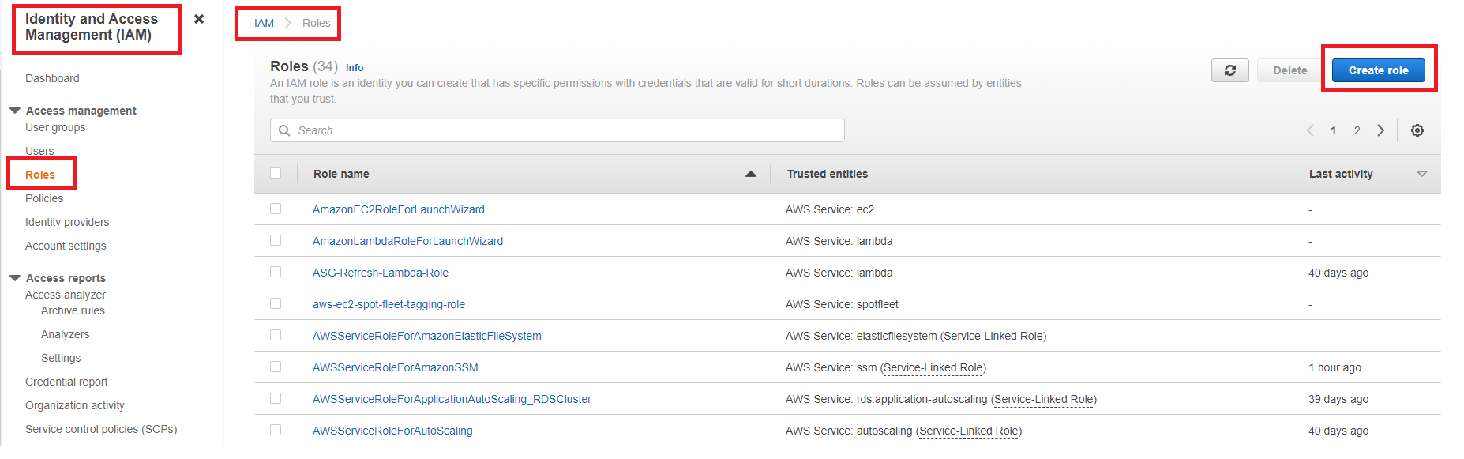Viewport: 1464px width, 459px height.
Task: Click the Last activity column header
Action: pyautogui.click(x=1341, y=174)
